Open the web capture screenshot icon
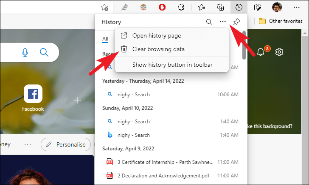309x185 pixels. (258, 8)
